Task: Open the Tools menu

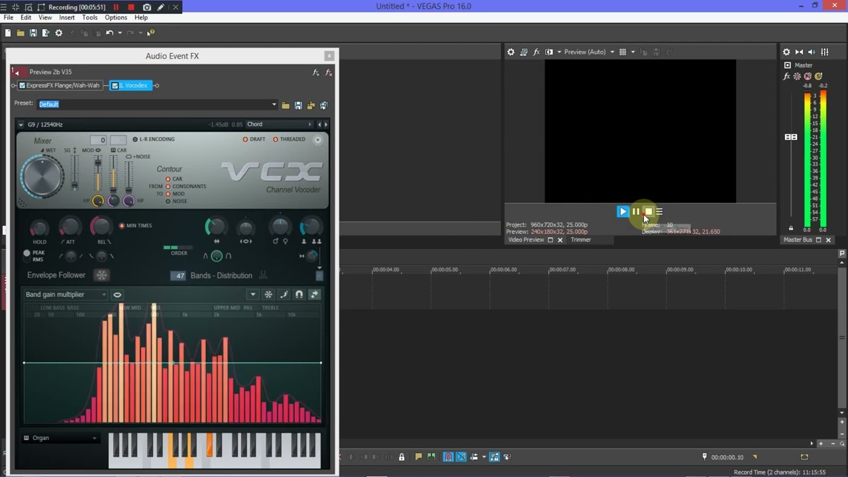Action: pyautogui.click(x=89, y=18)
